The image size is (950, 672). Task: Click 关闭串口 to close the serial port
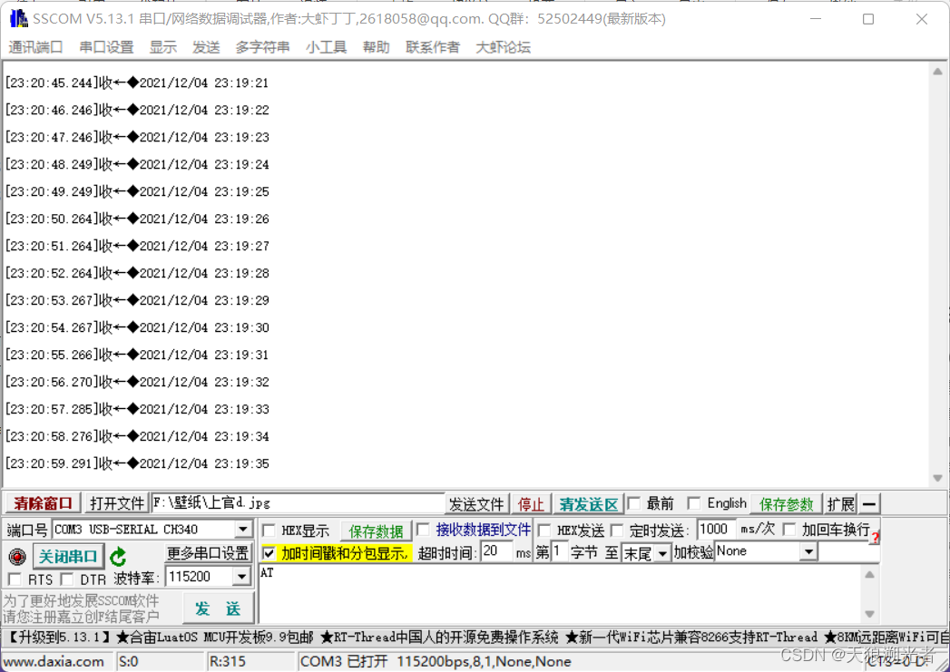[67, 556]
